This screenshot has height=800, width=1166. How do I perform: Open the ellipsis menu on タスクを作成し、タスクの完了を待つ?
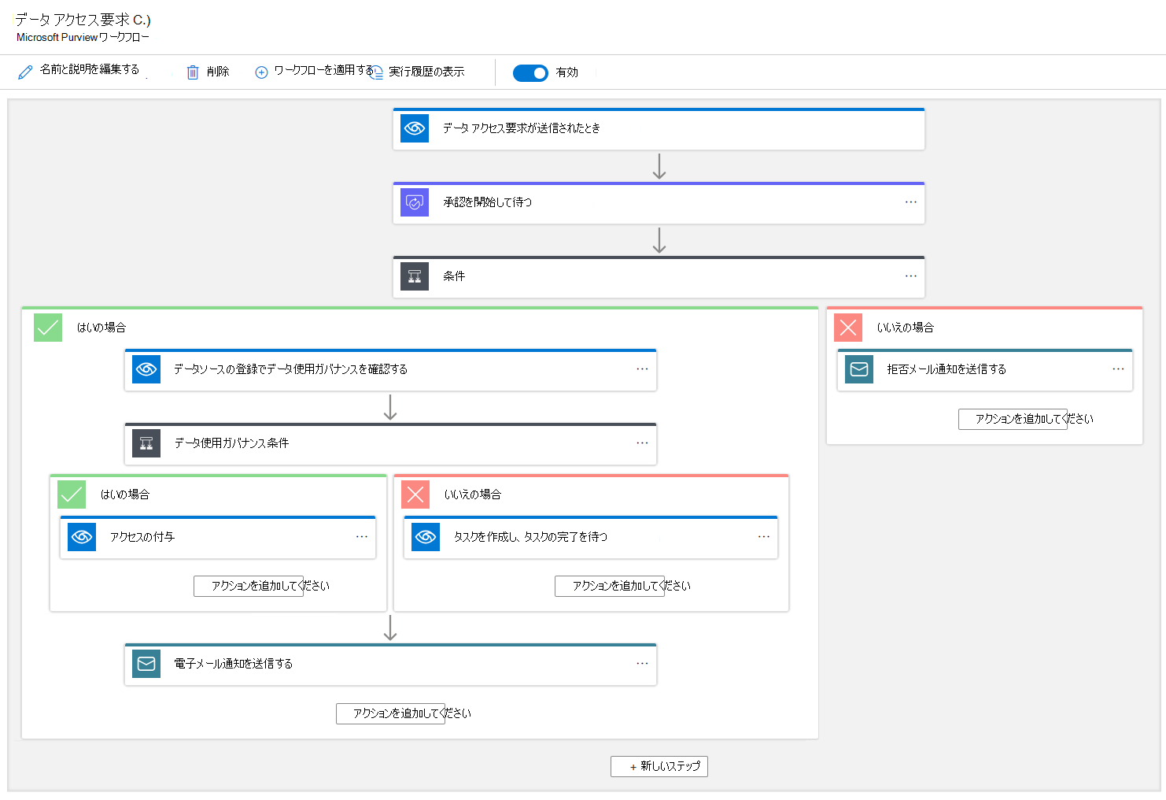pos(763,537)
